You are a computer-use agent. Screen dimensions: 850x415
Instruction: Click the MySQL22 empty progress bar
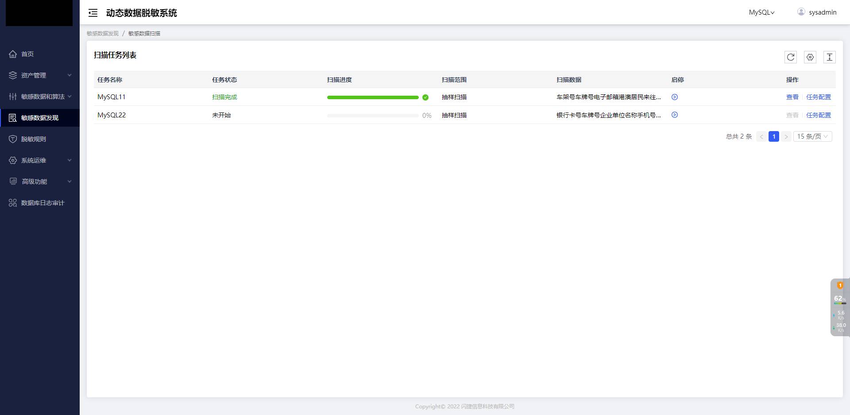(373, 116)
